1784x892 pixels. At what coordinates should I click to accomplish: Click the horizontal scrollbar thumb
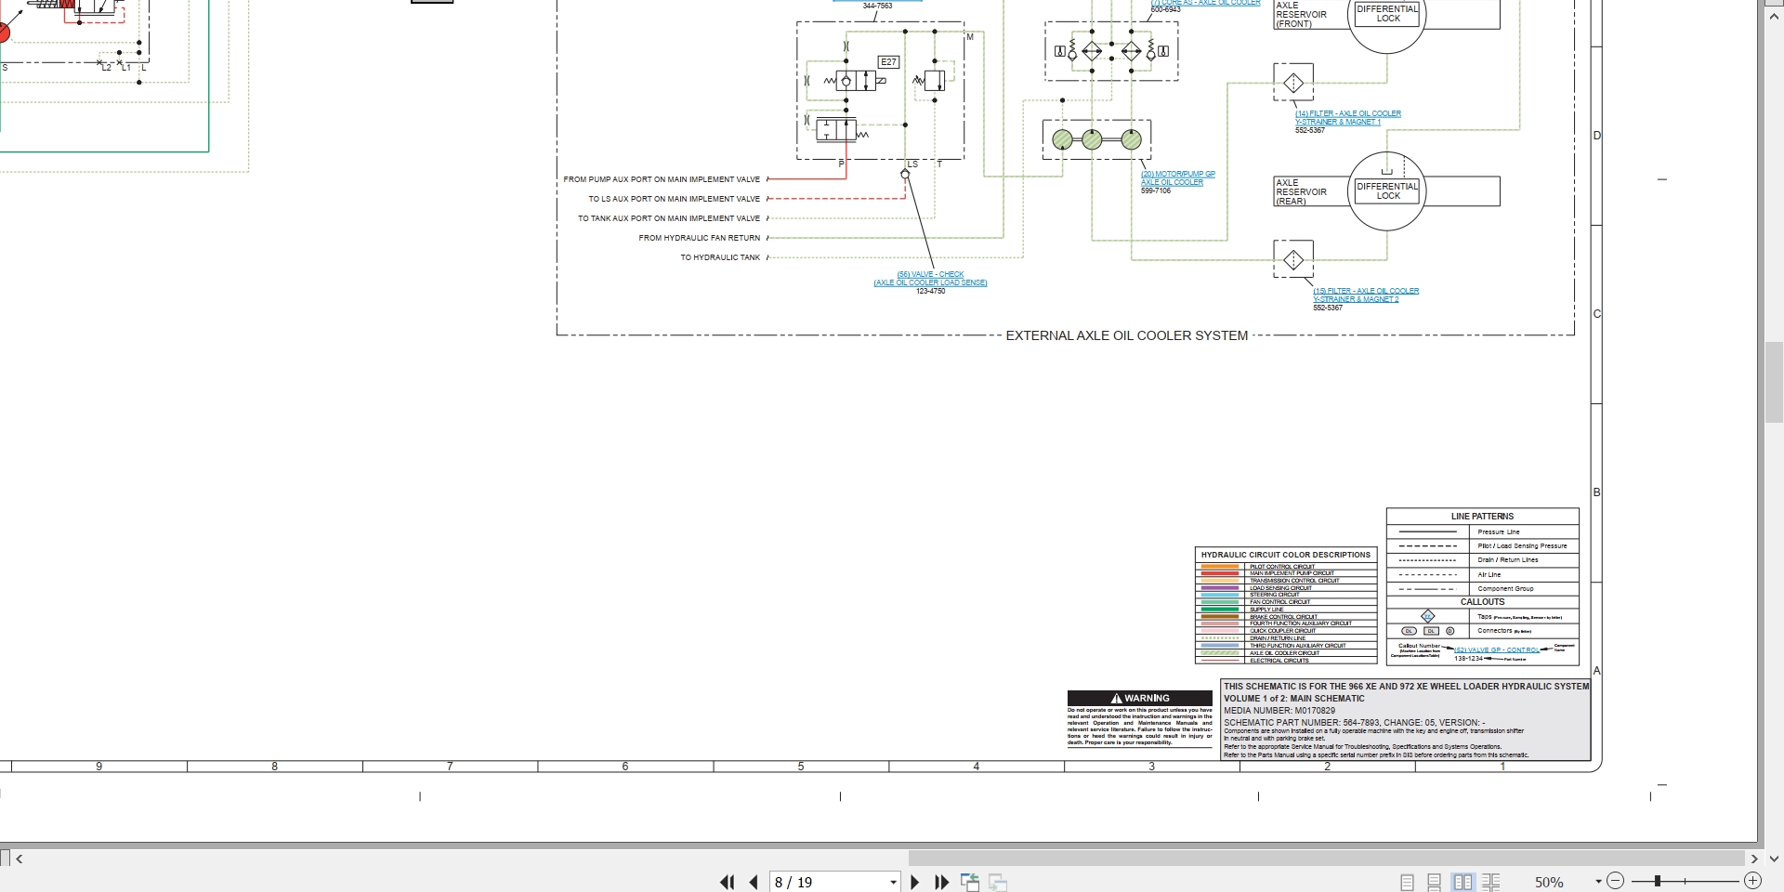click(x=1326, y=859)
